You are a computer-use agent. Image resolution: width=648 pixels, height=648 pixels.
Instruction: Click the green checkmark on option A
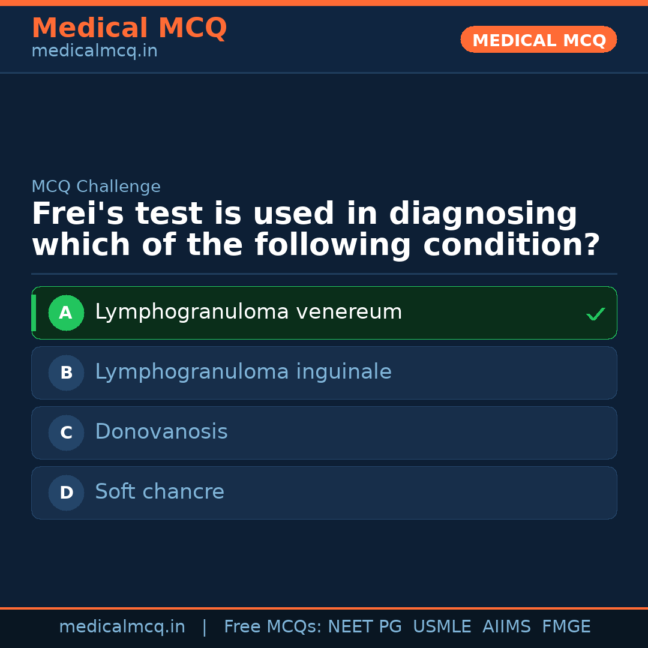click(595, 314)
